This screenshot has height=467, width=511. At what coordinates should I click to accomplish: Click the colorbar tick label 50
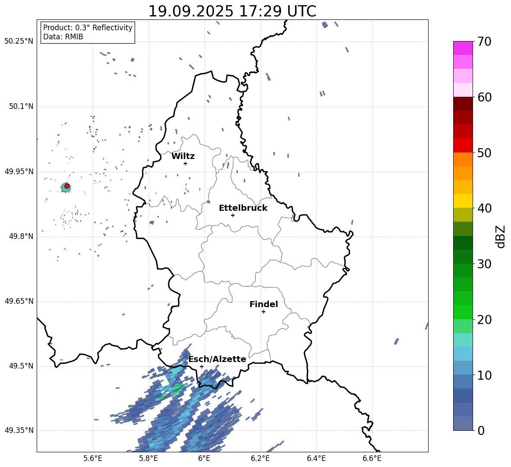click(484, 153)
